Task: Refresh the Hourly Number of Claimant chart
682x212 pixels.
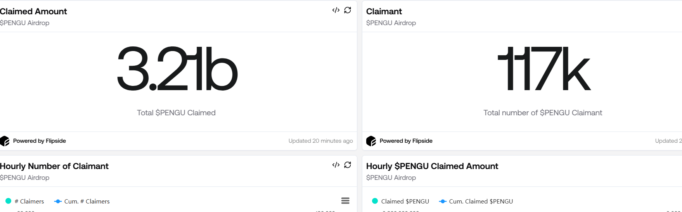Action: pos(348,165)
